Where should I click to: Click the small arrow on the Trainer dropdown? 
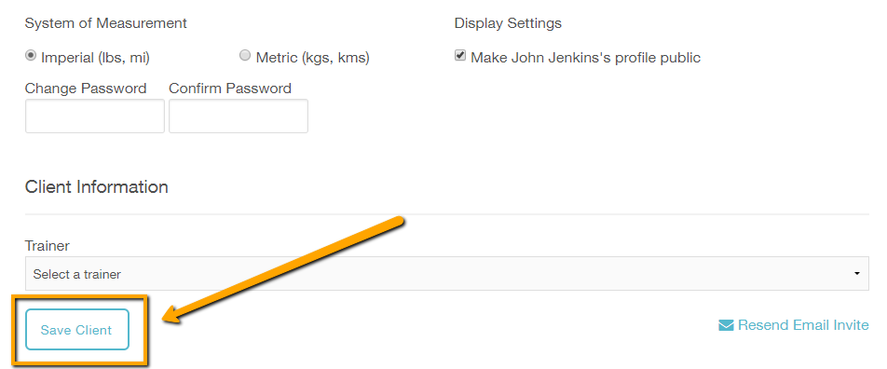click(x=857, y=274)
